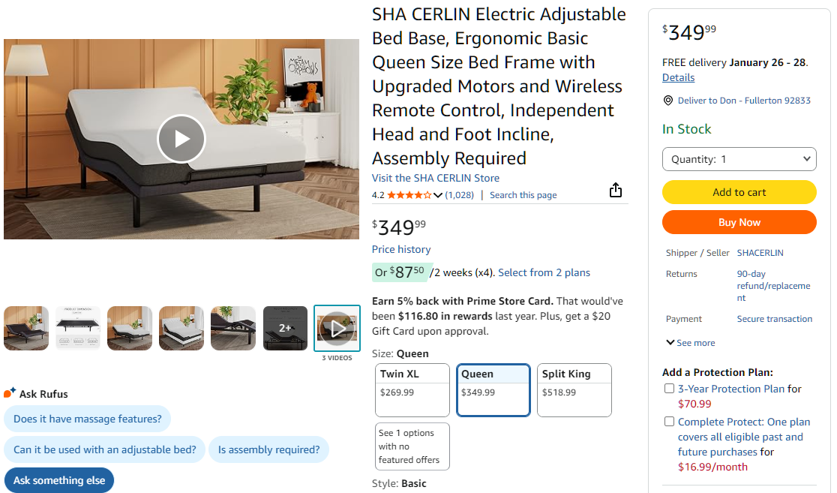Open the Price history link
Image resolution: width=837 pixels, height=493 pixels.
[401, 249]
